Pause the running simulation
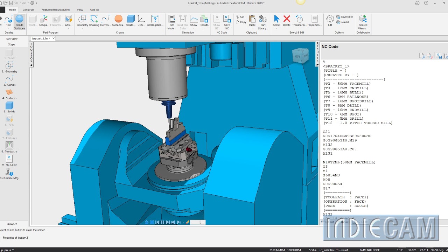 pos(162,222)
